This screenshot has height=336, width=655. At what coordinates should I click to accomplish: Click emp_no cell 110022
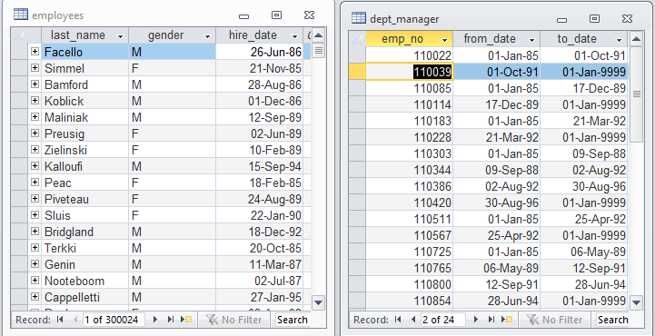(410, 55)
